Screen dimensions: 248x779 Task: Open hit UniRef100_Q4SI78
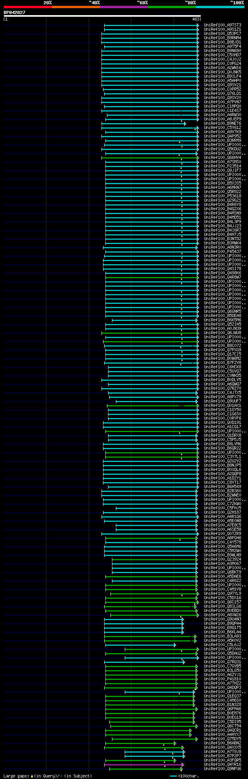click(x=222, y=269)
